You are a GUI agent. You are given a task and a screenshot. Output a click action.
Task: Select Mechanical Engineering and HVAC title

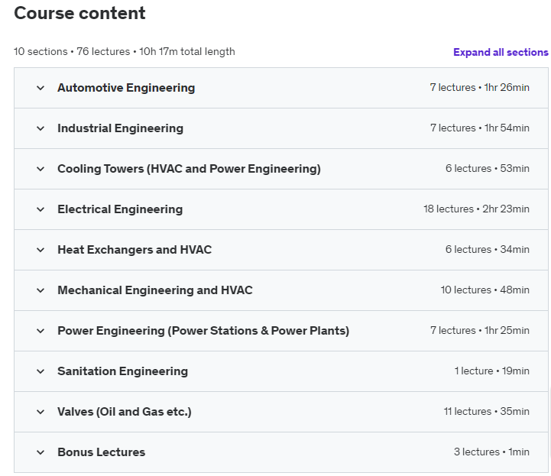point(155,290)
